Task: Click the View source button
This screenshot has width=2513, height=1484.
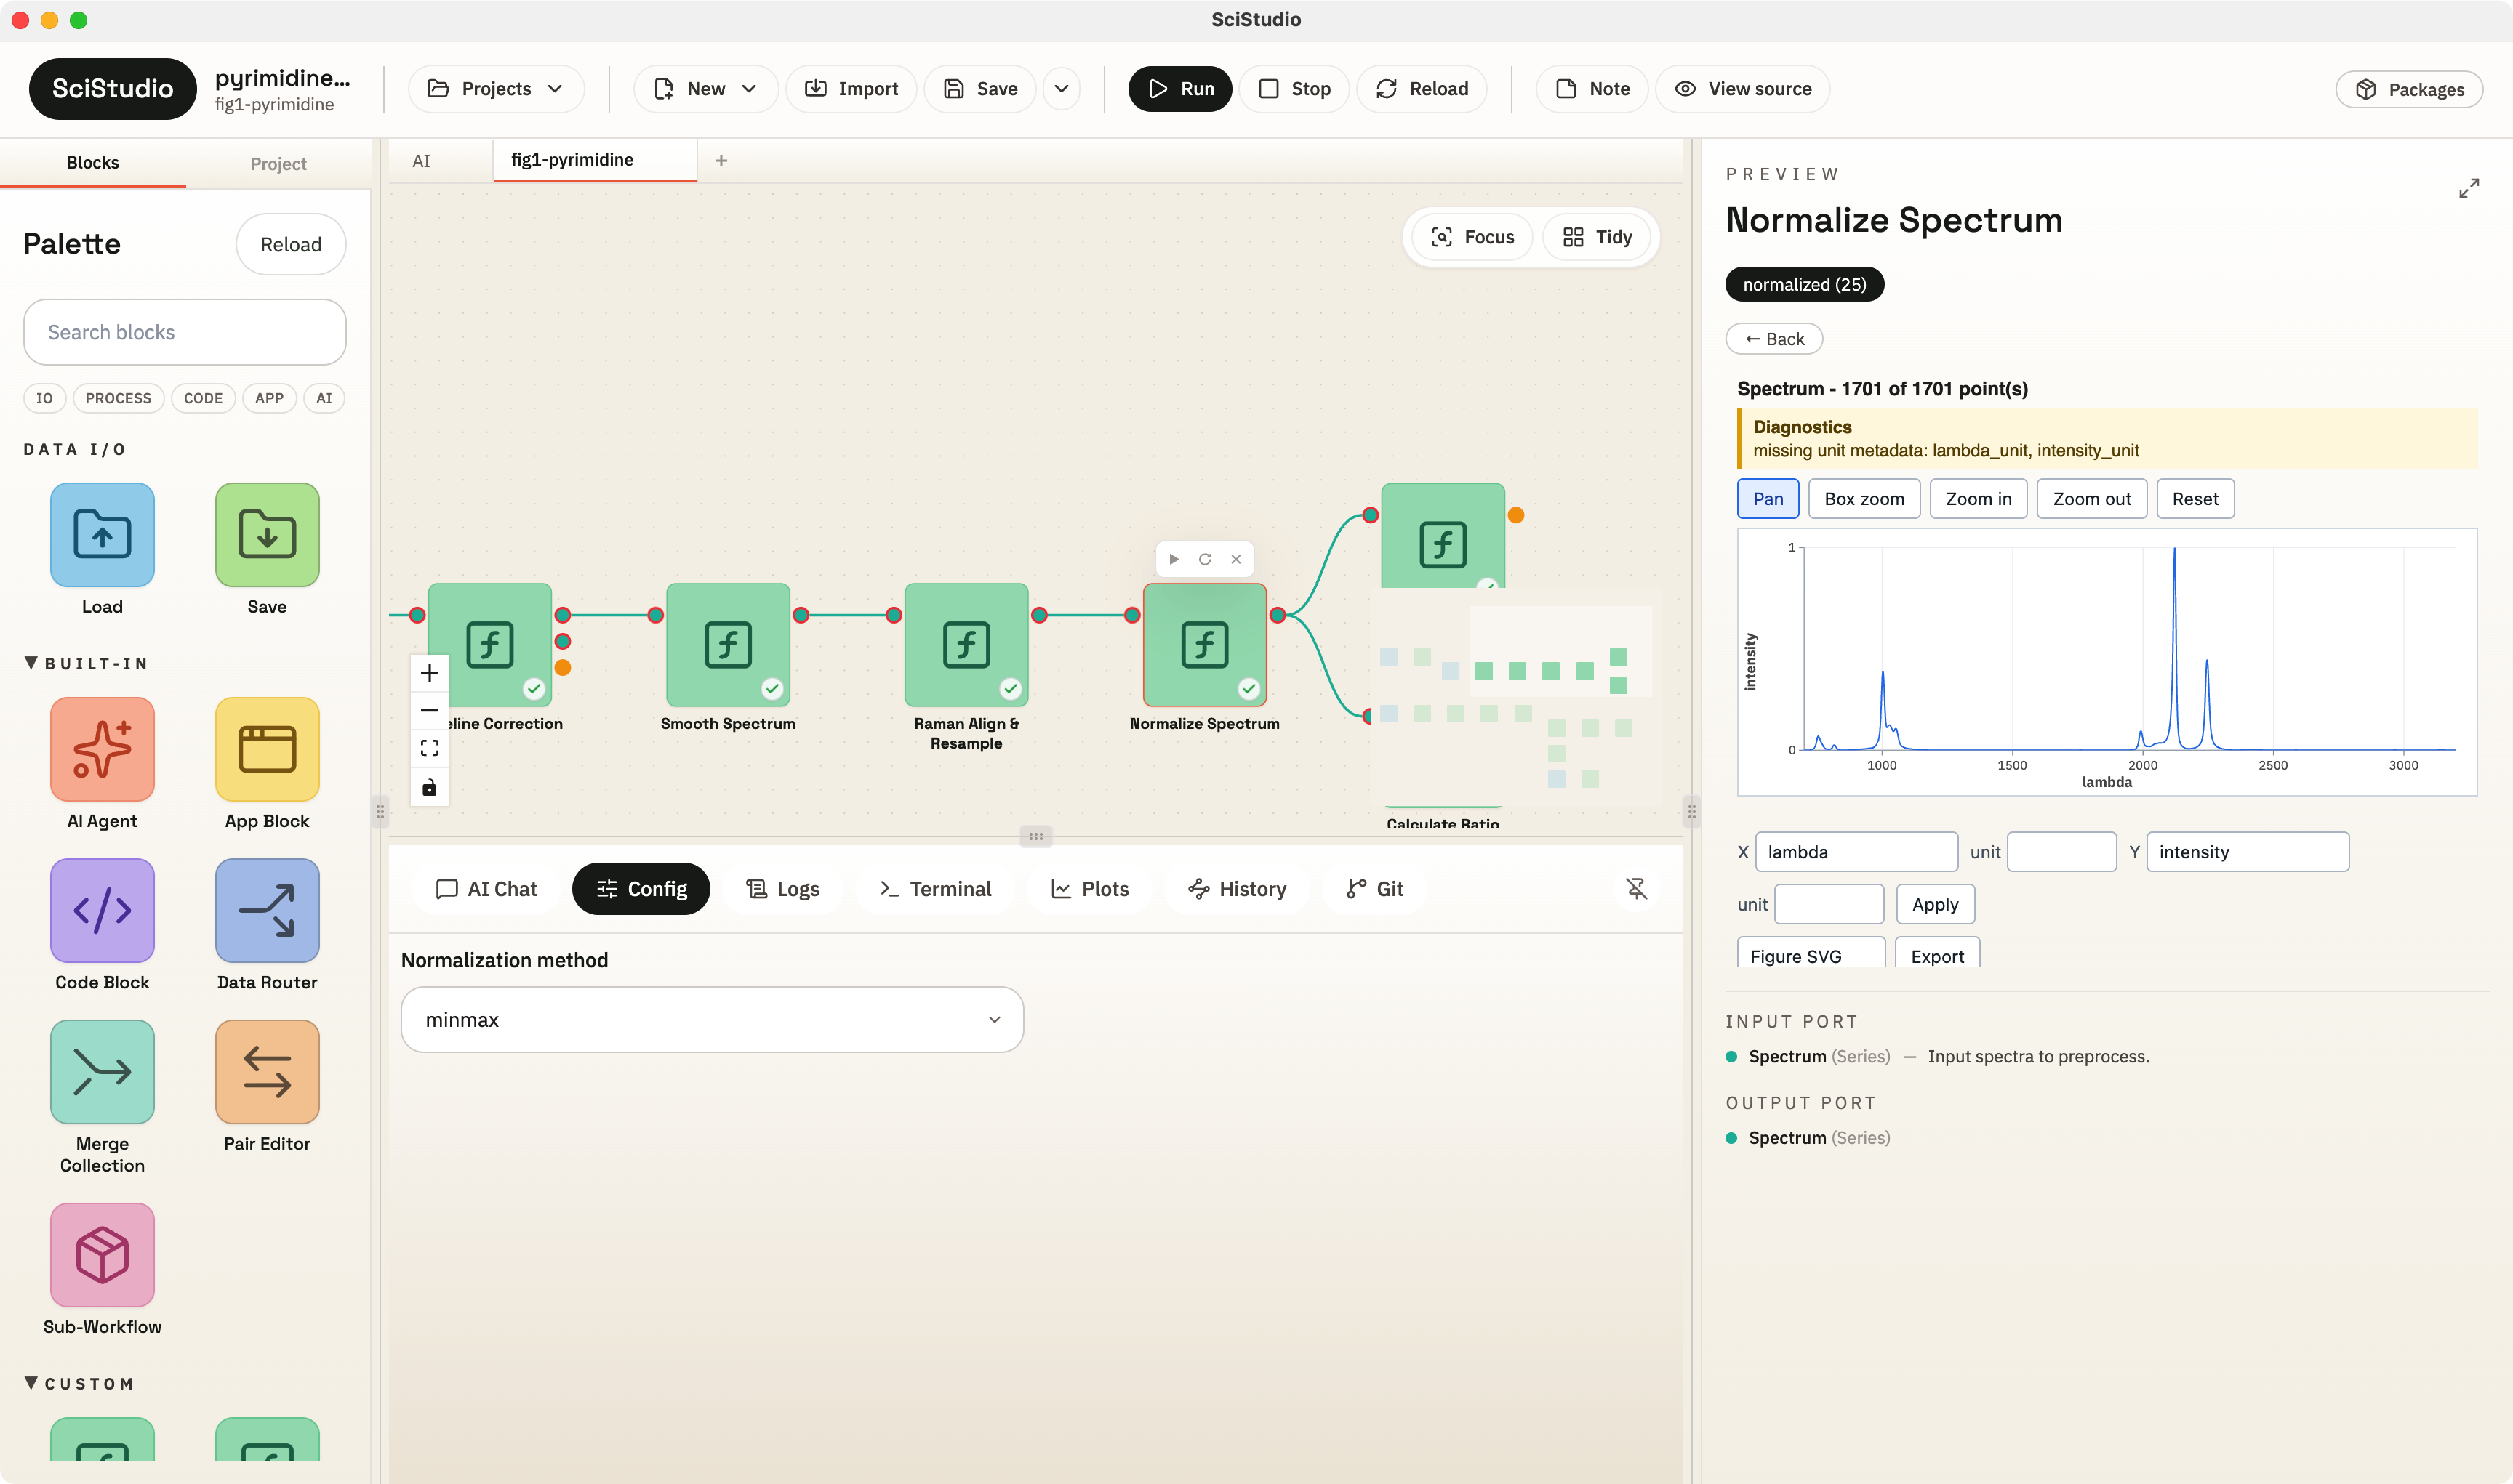Action: click(x=1743, y=89)
